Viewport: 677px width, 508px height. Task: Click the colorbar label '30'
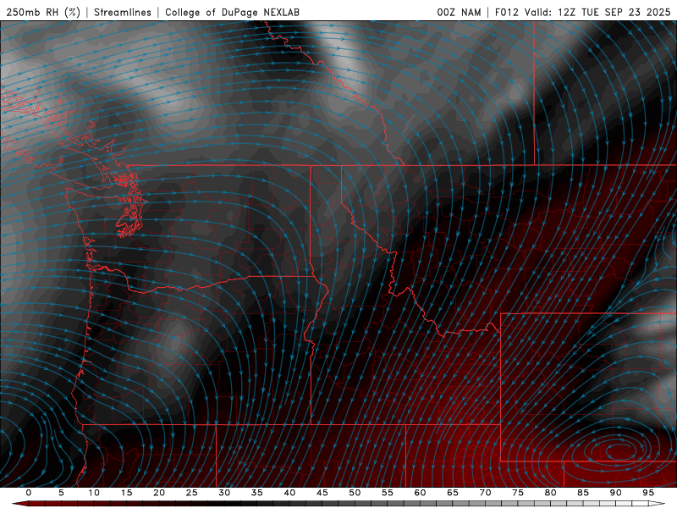pos(224,493)
